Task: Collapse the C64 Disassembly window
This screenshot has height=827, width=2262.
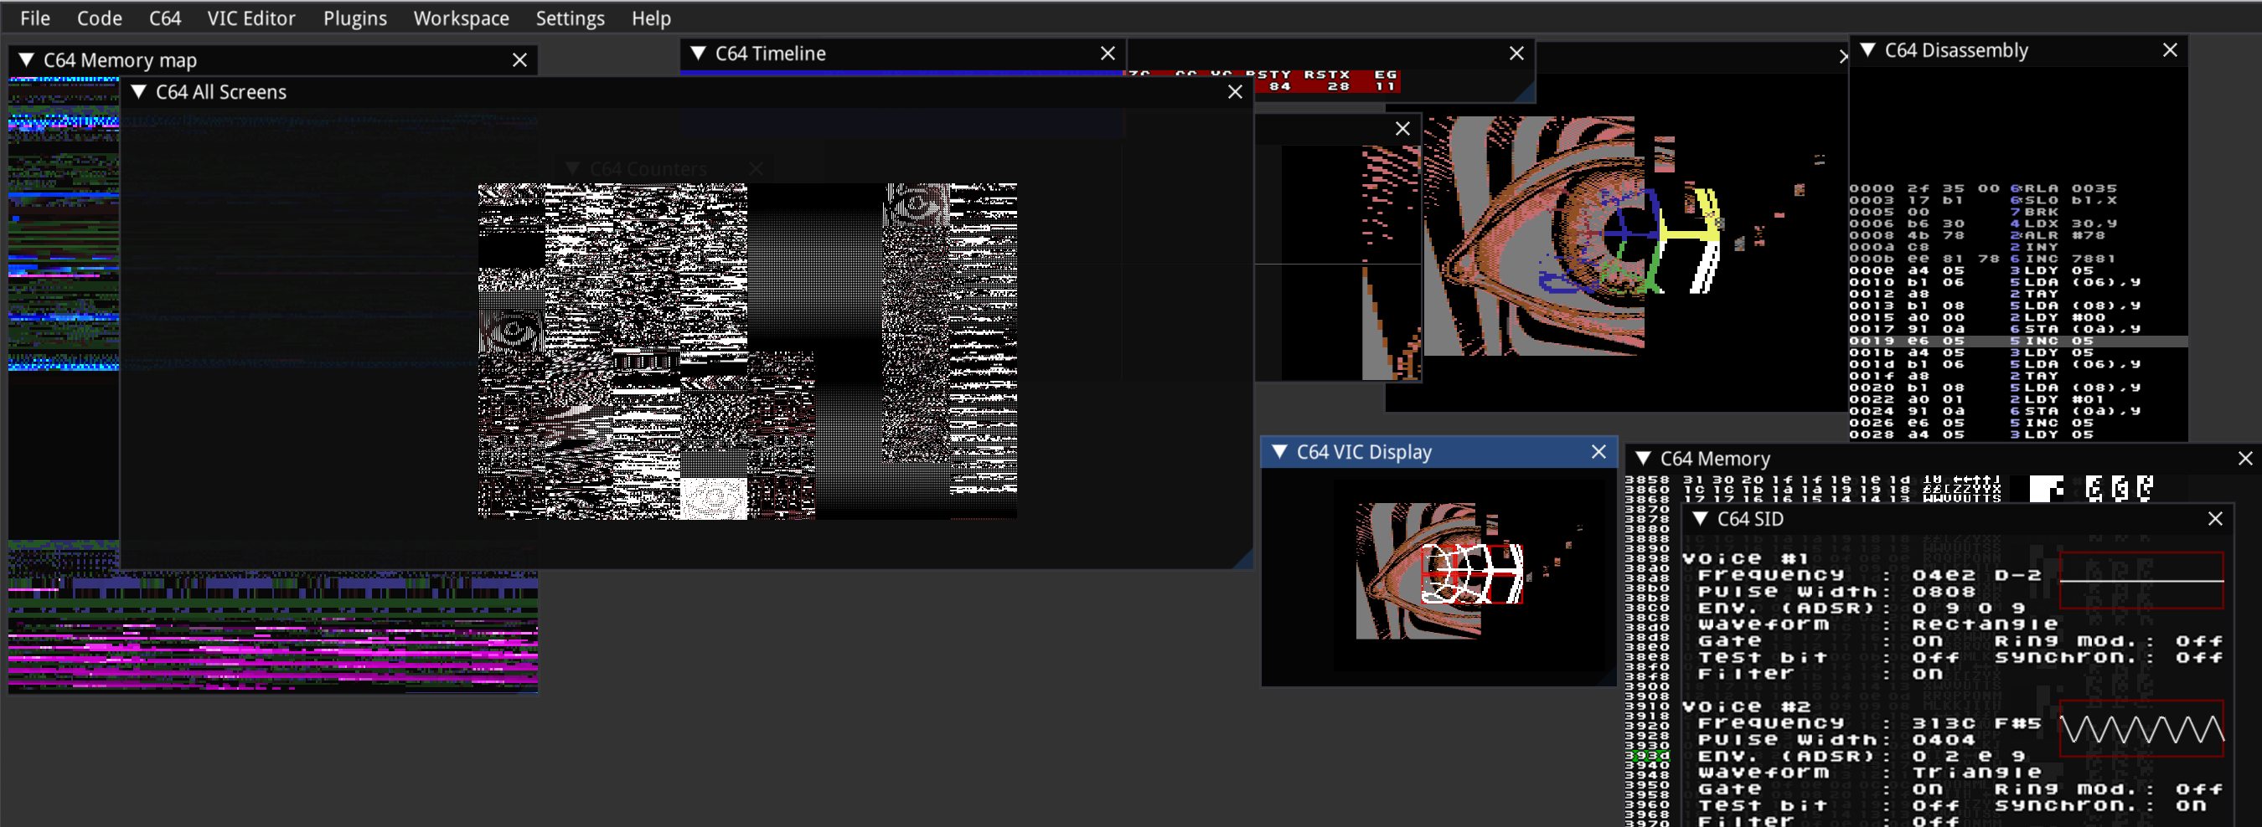Action: click(1867, 50)
